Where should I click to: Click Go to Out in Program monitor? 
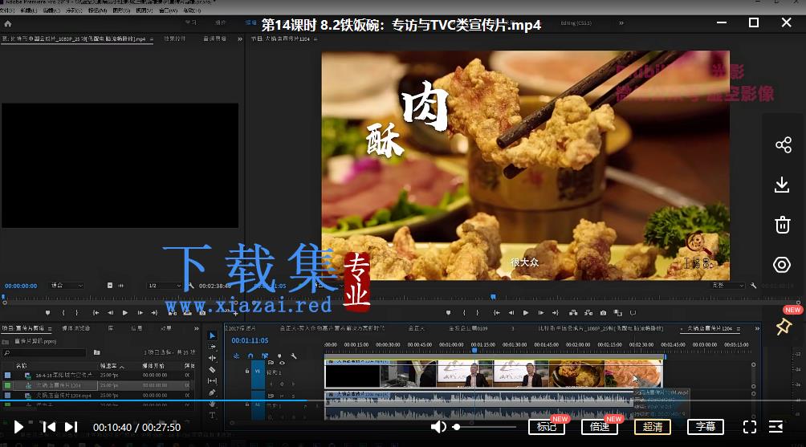556,312
